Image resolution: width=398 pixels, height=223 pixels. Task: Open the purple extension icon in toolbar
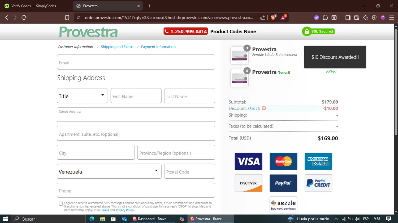(x=317, y=17)
